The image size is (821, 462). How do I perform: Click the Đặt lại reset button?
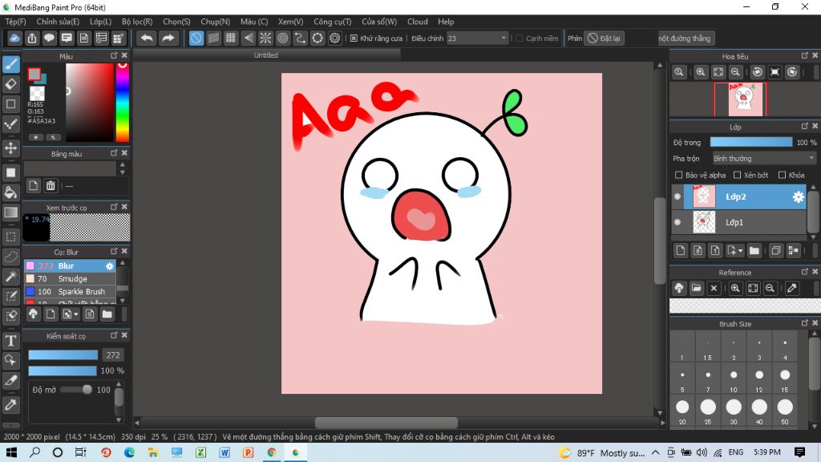coord(605,38)
